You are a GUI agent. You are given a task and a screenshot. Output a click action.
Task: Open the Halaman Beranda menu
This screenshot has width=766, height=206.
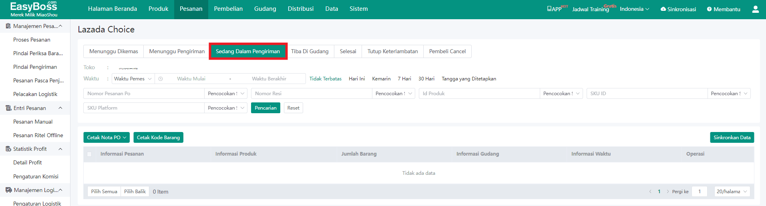pyautogui.click(x=113, y=9)
